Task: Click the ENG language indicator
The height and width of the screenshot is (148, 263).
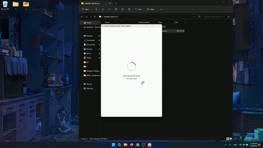Action: pyautogui.click(x=235, y=145)
